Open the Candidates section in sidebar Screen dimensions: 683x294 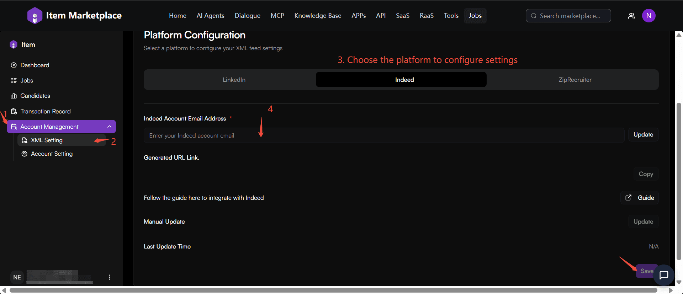pos(35,96)
